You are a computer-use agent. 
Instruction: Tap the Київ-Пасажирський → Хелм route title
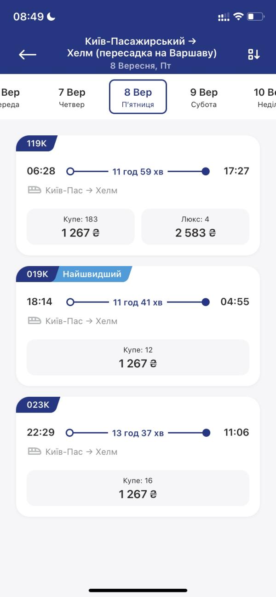[142, 47]
